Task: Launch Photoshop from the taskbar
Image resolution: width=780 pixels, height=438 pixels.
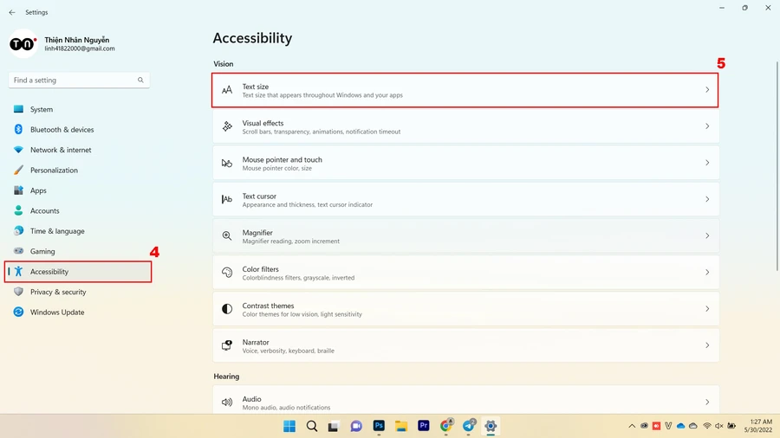Action: click(379, 426)
